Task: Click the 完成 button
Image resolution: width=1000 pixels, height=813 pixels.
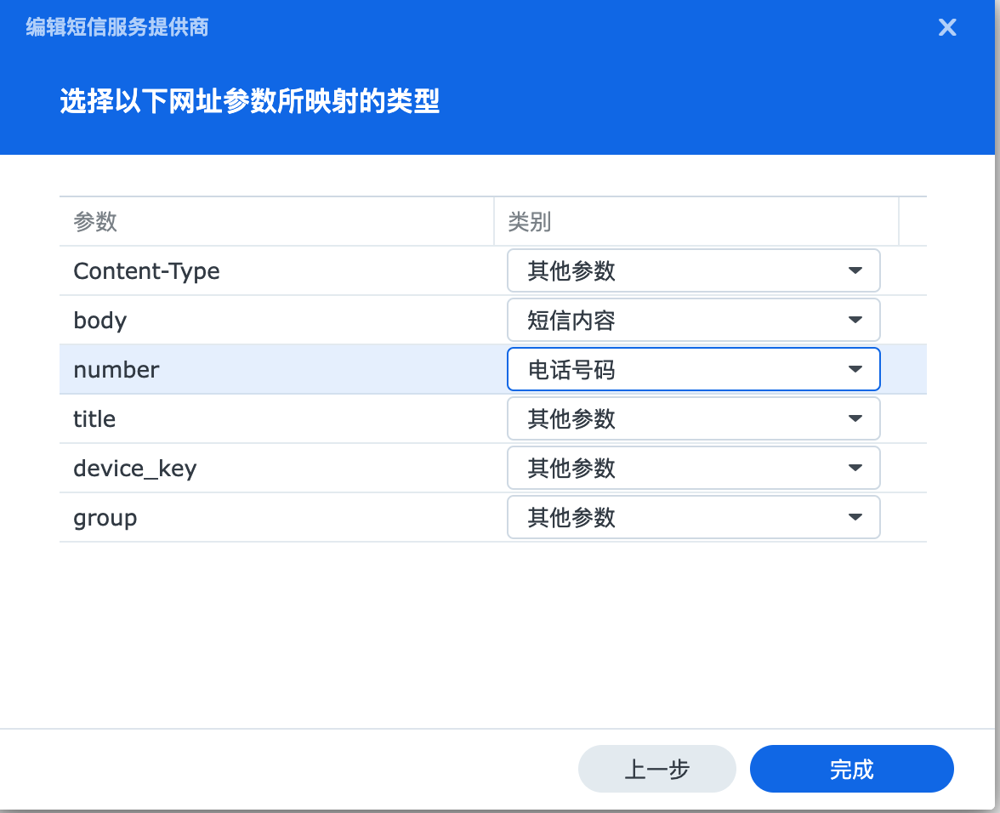Action: click(851, 769)
